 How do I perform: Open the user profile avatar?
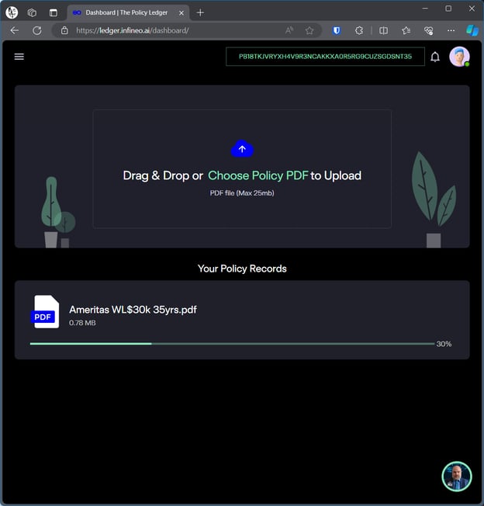point(459,57)
